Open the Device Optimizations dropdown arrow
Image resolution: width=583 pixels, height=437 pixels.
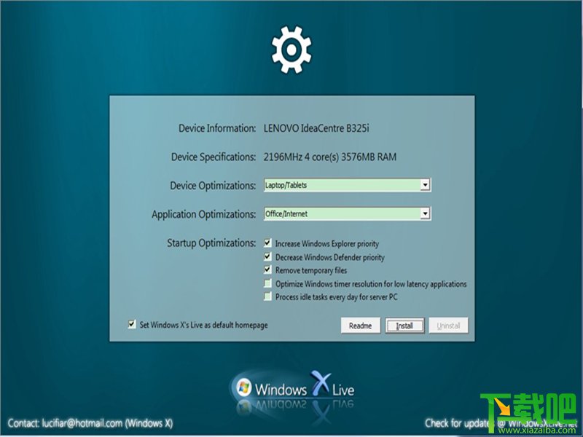tap(425, 185)
